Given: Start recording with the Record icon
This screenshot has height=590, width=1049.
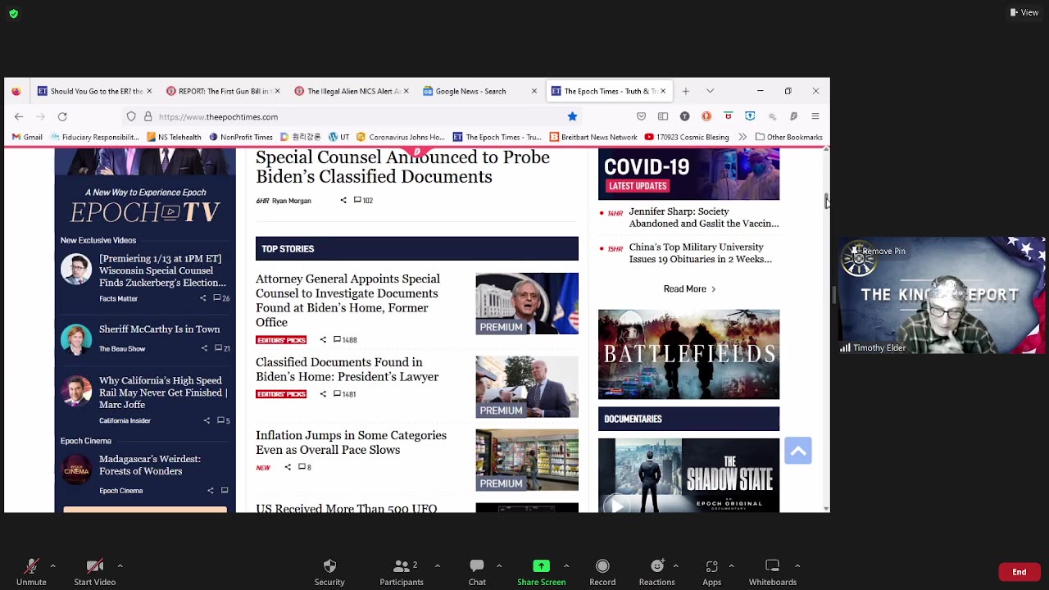Looking at the screenshot, I should 602,566.
